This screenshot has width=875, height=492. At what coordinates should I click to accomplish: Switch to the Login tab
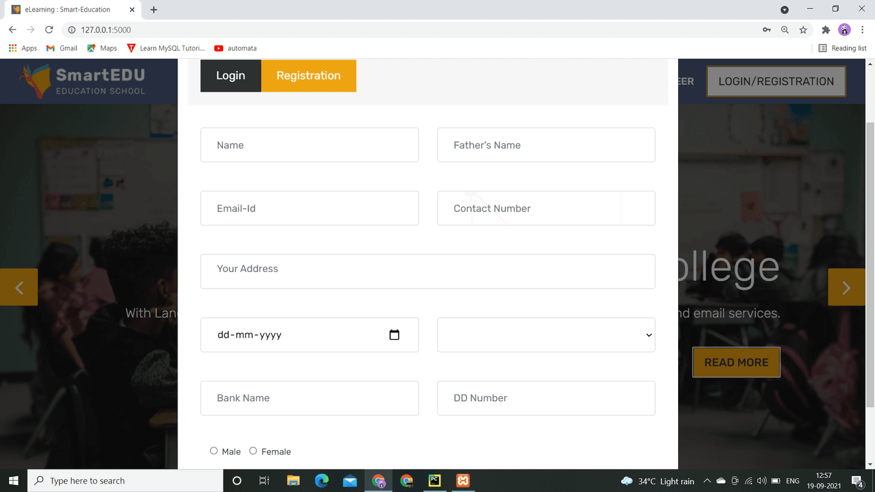pos(231,75)
